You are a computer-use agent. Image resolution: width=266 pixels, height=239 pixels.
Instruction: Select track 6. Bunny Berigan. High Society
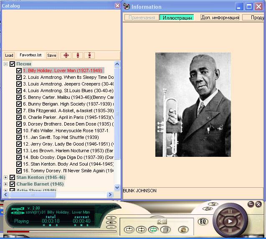point(68,104)
